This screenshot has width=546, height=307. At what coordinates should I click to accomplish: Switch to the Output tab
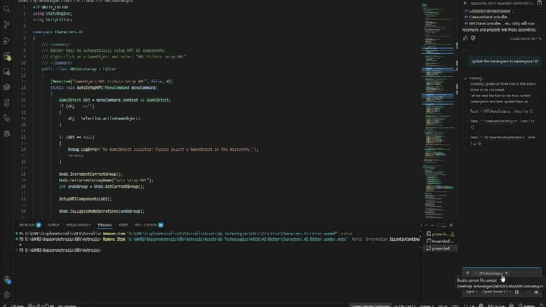tap(54, 225)
